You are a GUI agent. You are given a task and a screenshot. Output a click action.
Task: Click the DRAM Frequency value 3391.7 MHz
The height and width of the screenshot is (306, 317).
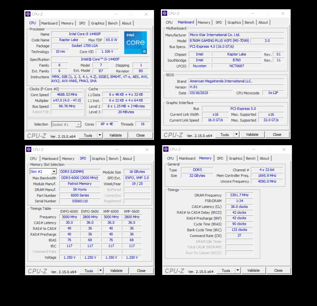239,195
